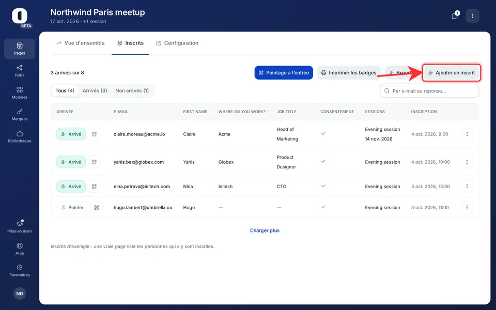496x310 pixels.
Task: Toggle Arrivé status for Yanis
Action: click(x=71, y=162)
